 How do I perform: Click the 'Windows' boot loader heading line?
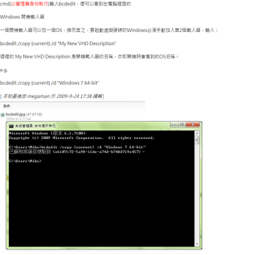click(x=23, y=17)
